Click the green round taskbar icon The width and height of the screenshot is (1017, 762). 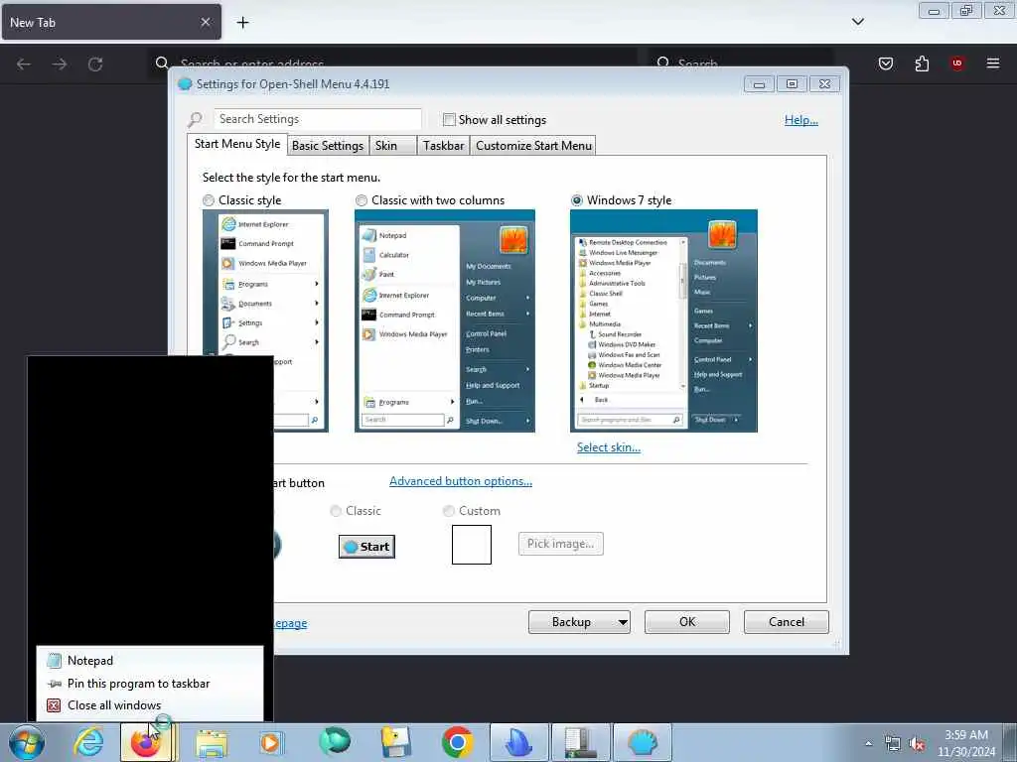[x=335, y=741]
